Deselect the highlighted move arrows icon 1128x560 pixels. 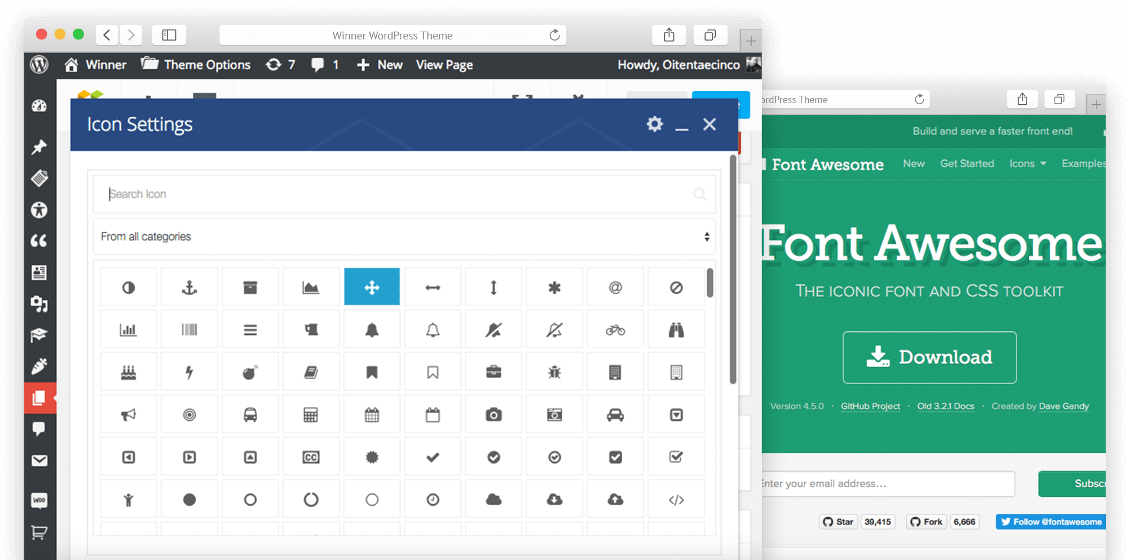click(372, 287)
